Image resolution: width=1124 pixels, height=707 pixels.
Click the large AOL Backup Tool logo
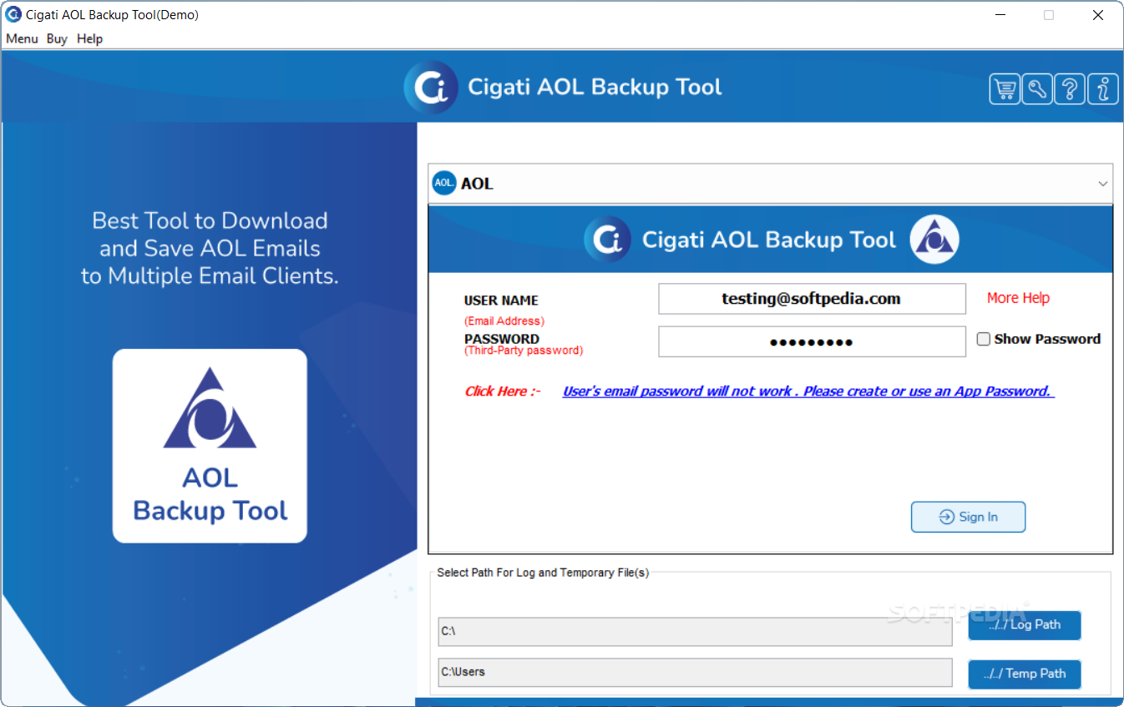[x=210, y=446]
